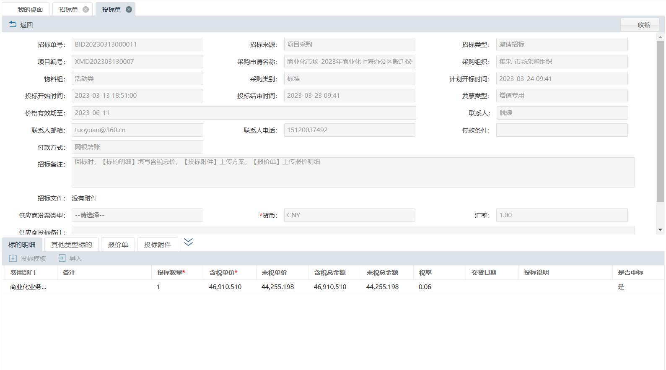Click the 招标备注 text area
Image resolution: width=666 pixels, height=370 pixels.
click(353, 172)
